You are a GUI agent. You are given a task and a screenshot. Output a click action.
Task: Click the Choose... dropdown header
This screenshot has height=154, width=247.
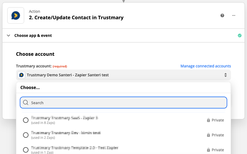pos(30,88)
